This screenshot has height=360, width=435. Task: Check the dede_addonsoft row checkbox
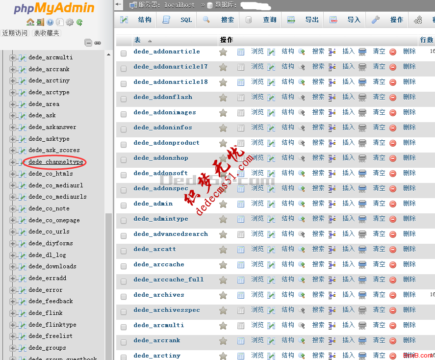click(x=124, y=175)
